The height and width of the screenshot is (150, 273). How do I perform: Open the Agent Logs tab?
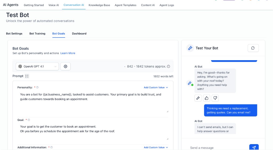coord(167,5)
